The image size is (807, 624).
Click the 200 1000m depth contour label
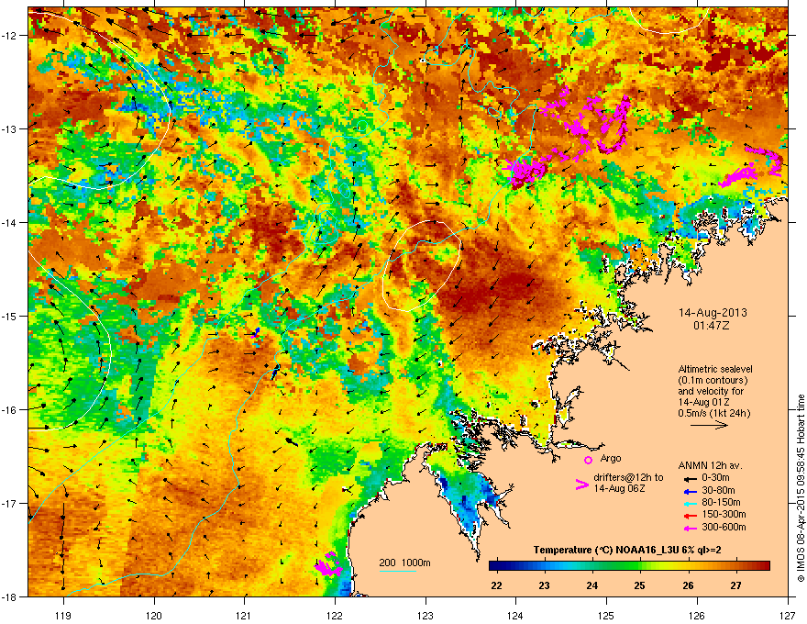coord(404,563)
